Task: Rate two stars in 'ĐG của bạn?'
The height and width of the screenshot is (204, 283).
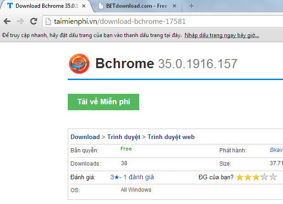Action: 248,177
